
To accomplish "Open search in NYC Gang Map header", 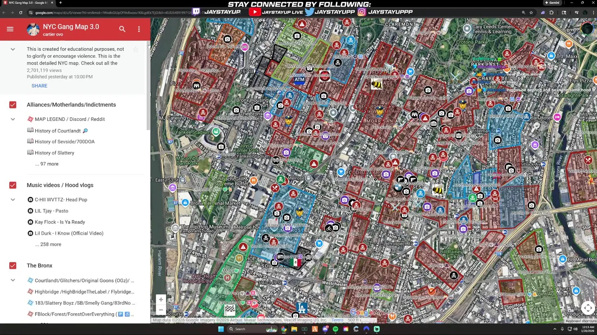I will pyautogui.click(x=122, y=29).
